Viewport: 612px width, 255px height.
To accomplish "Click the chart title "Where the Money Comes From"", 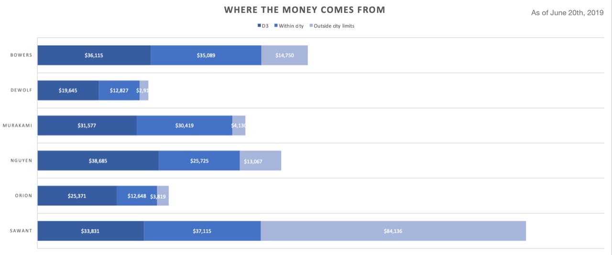I will click(x=305, y=10).
